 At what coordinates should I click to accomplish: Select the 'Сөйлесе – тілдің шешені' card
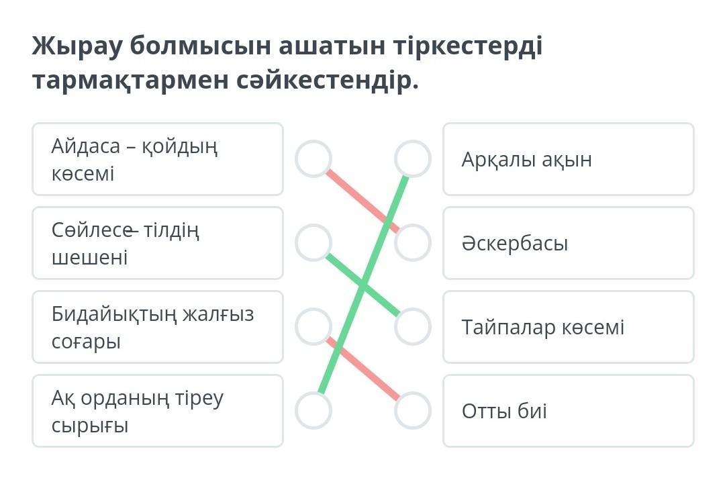coord(158,243)
